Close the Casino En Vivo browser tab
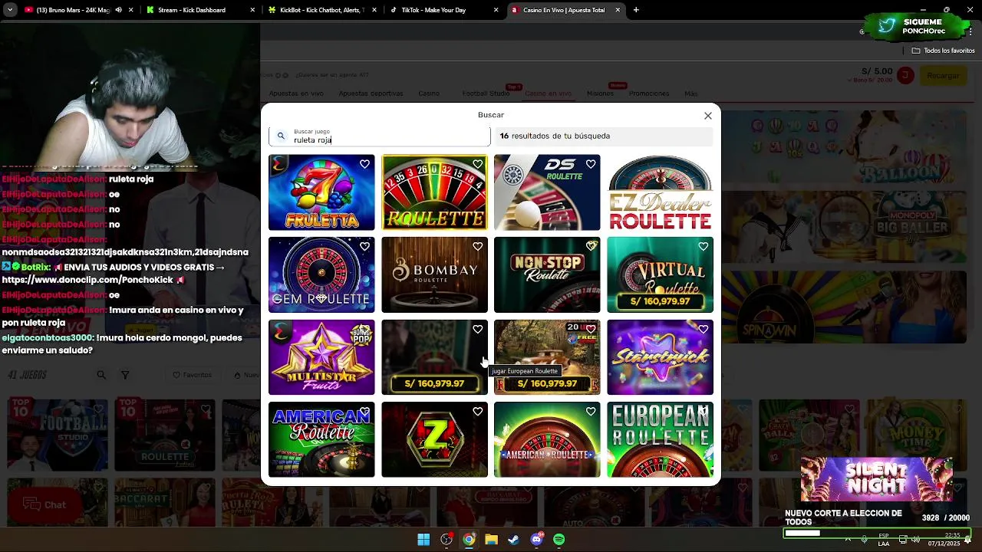Screen dimensions: 982x552 click(618, 10)
